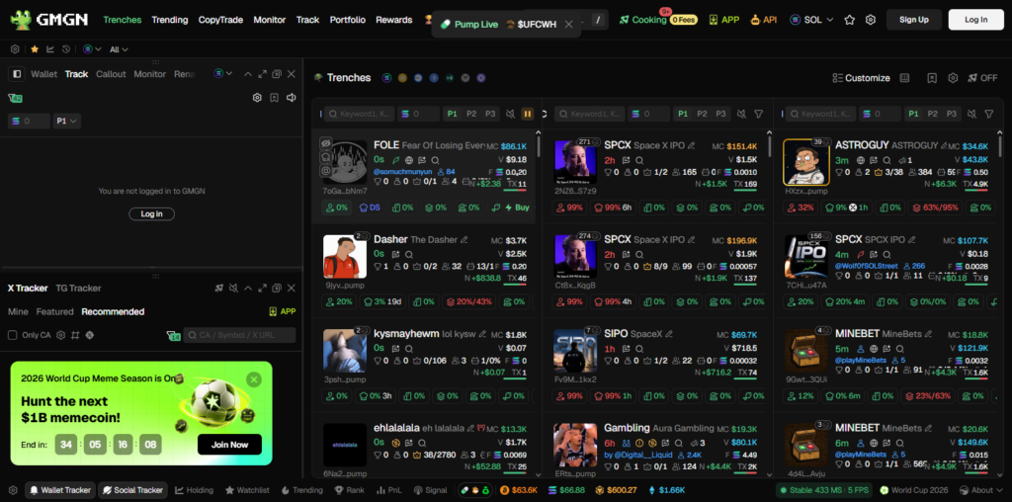Collapse the X Tracker panel chevron
Image resolution: width=1012 pixels, height=502 pixels.
click(x=248, y=288)
